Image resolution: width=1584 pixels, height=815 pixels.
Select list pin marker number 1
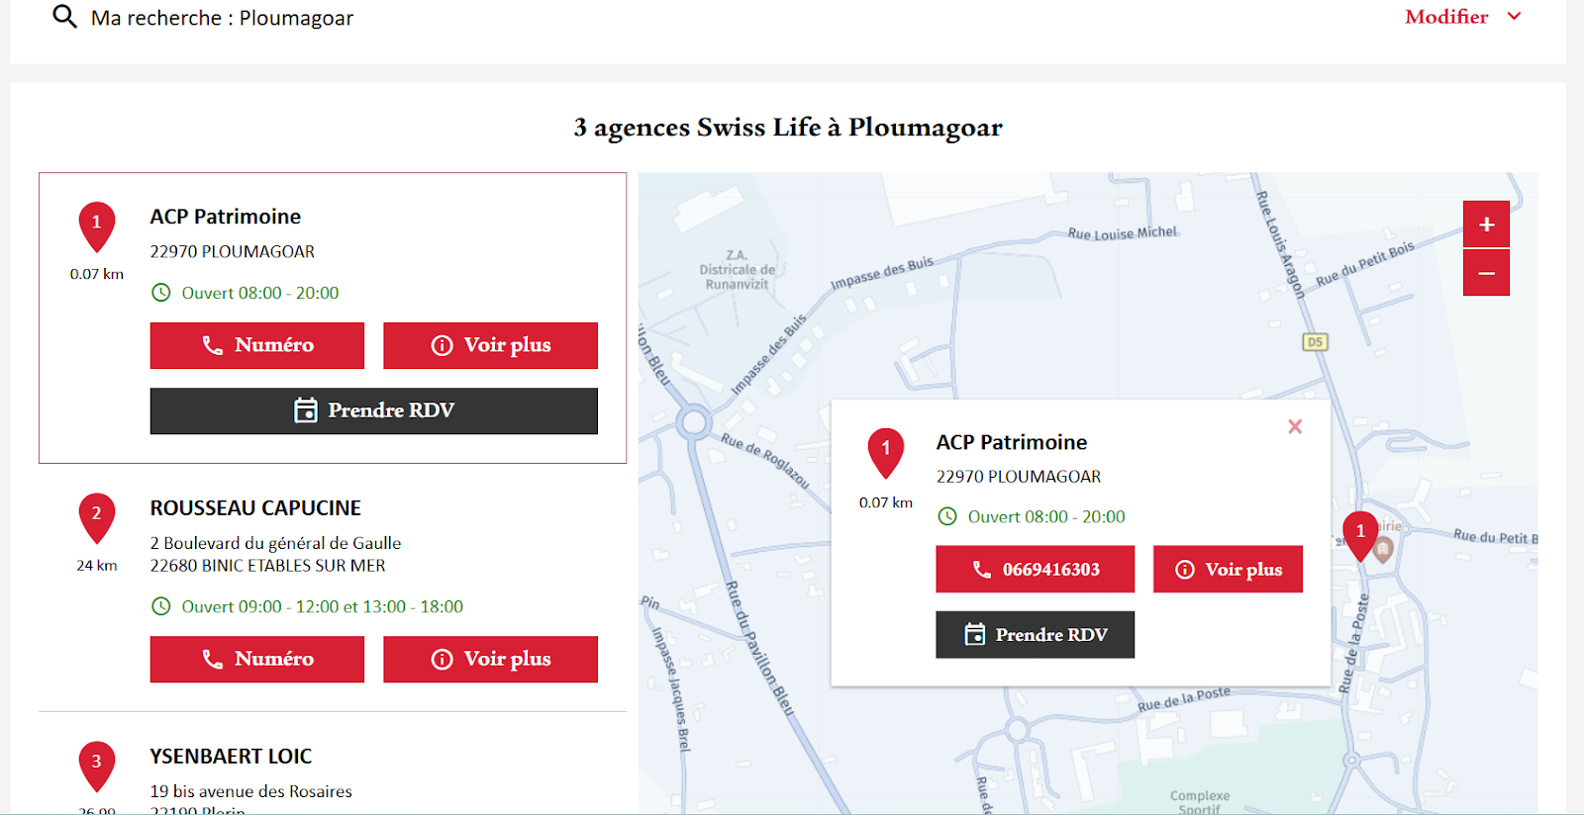coord(97,226)
